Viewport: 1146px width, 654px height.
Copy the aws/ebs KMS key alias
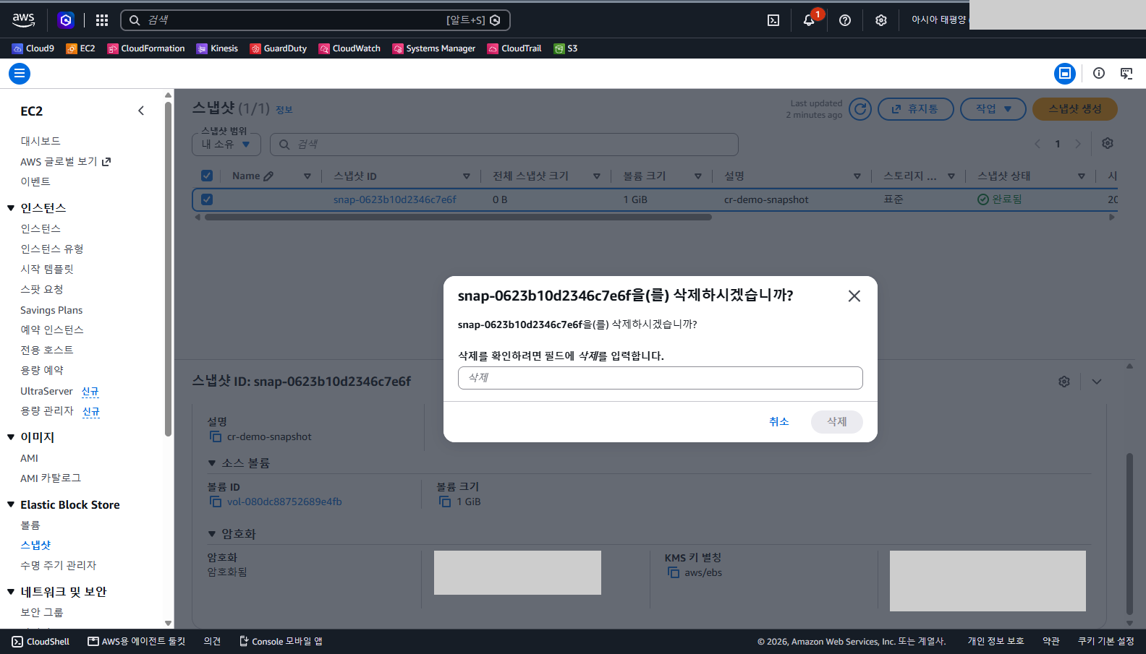click(674, 572)
